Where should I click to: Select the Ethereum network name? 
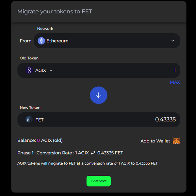[x=57, y=41]
